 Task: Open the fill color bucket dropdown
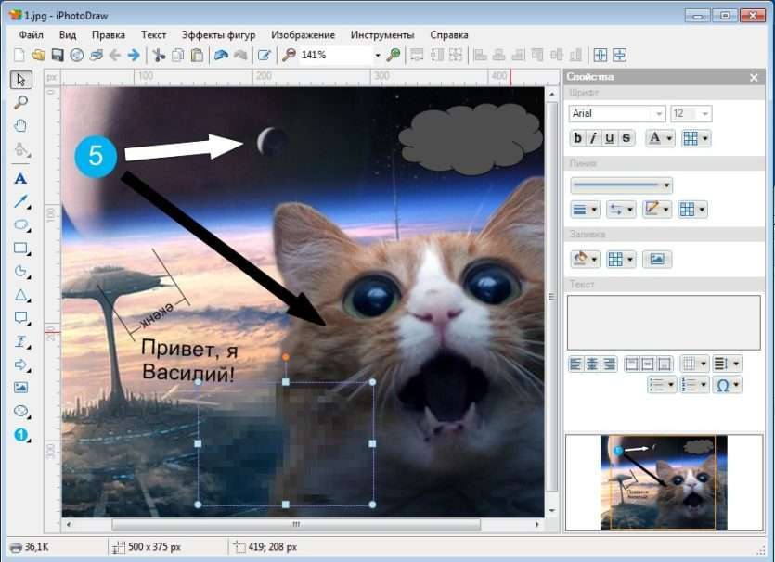(585, 259)
